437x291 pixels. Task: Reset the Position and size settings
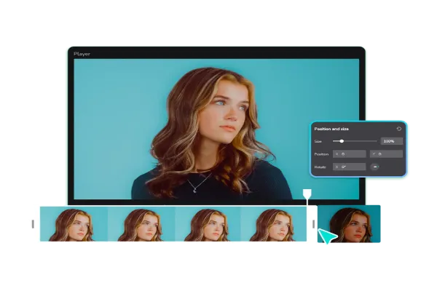[399, 129]
